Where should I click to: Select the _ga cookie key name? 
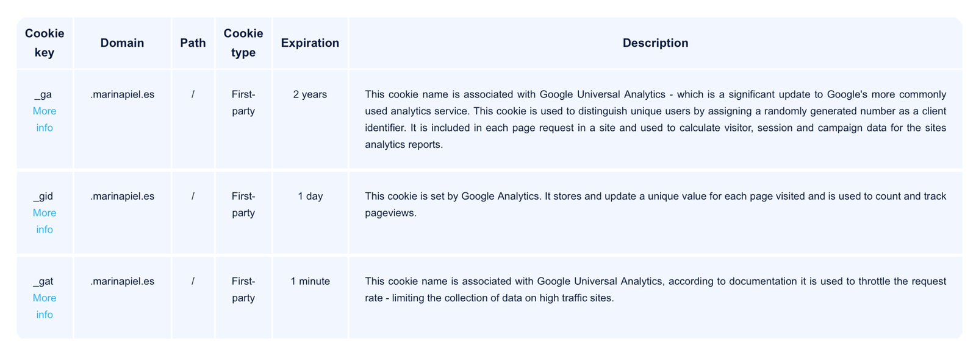click(43, 95)
